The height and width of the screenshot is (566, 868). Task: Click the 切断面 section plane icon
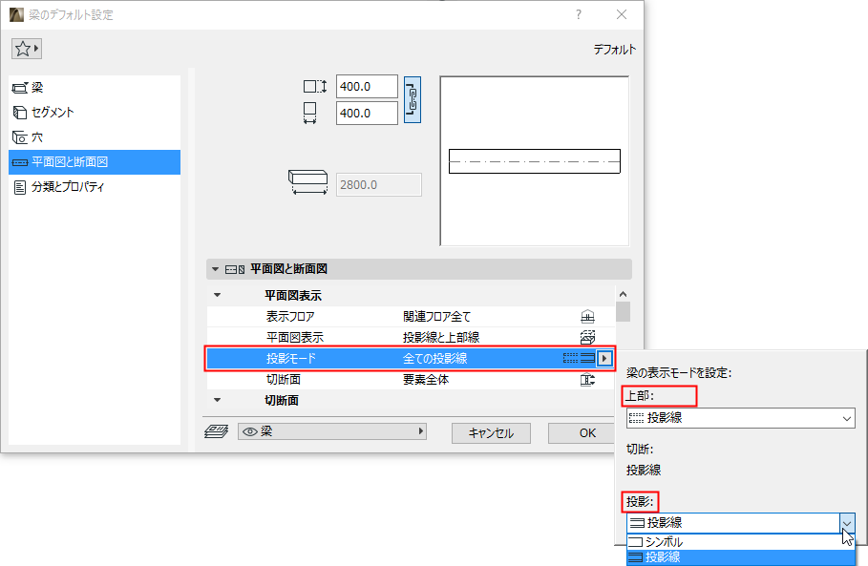[x=587, y=380]
